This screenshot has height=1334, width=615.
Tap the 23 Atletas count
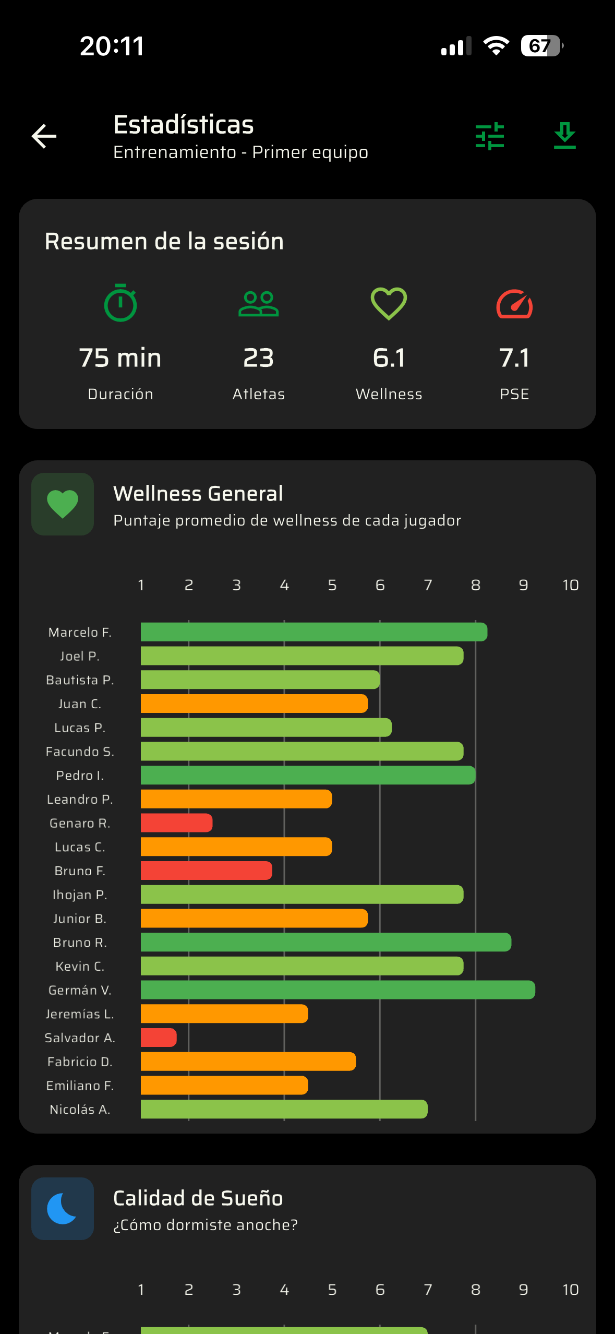click(258, 358)
